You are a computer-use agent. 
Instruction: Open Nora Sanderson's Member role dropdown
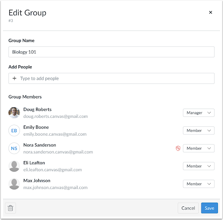point(198,148)
